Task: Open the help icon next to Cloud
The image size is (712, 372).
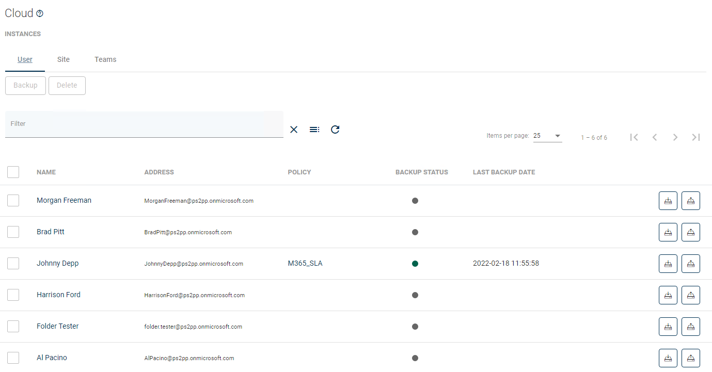Action: coord(40,14)
